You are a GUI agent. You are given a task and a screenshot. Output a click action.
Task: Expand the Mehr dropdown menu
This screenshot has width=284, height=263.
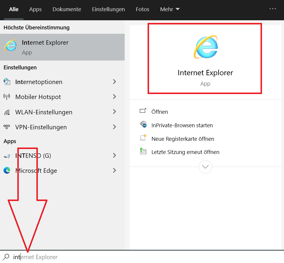pos(170,9)
